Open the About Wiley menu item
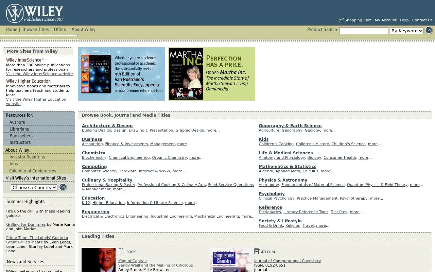This screenshot has width=435, height=272. coord(83,30)
